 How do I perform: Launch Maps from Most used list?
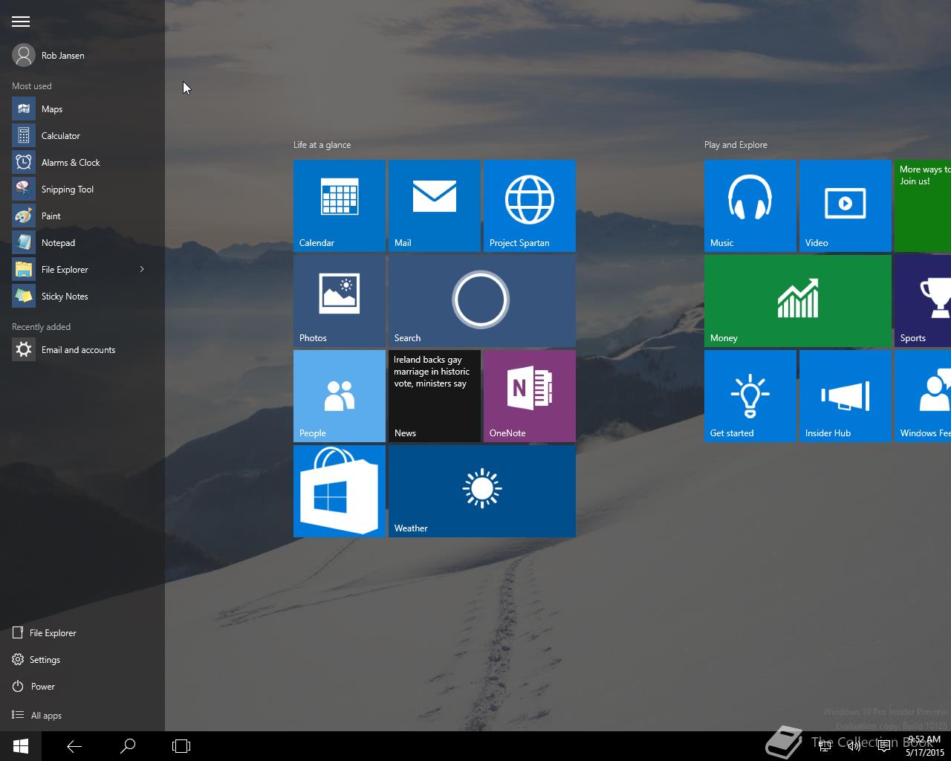[82, 109]
